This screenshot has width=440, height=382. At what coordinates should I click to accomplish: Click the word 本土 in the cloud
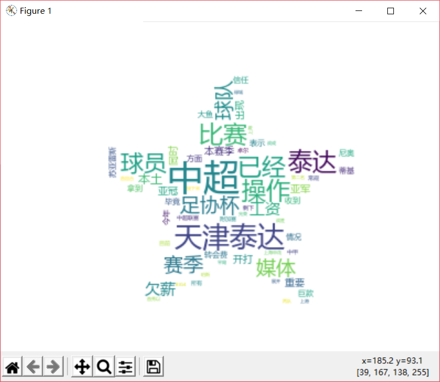coord(150,179)
